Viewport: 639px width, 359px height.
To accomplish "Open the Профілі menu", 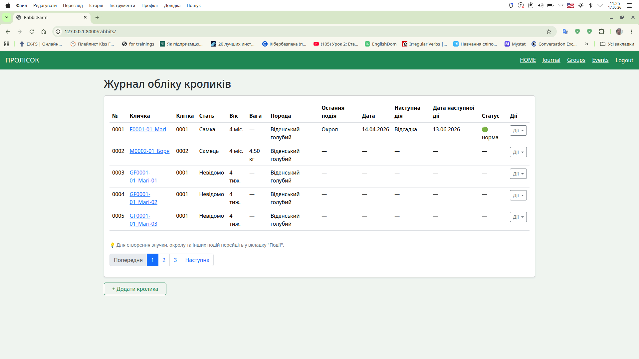I will point(149,5).
